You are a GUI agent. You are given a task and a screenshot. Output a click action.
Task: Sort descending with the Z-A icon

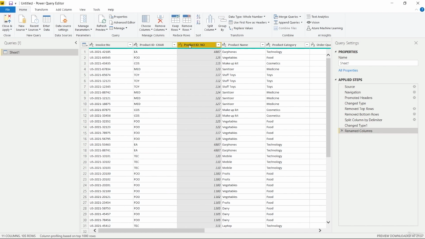(x=199, y=23)
